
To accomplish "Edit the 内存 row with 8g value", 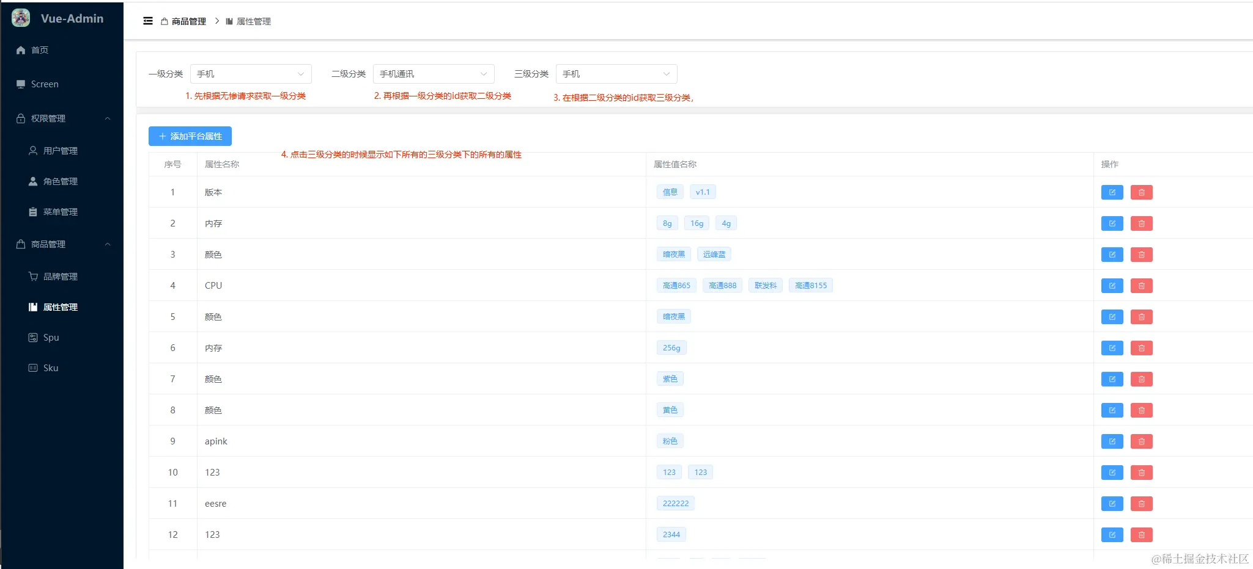I will (x=1112, y=223).
